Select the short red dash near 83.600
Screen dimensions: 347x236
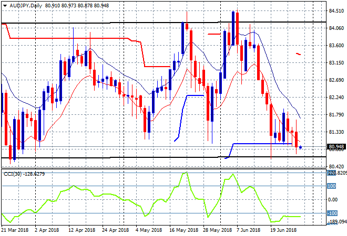click(298, 53)
